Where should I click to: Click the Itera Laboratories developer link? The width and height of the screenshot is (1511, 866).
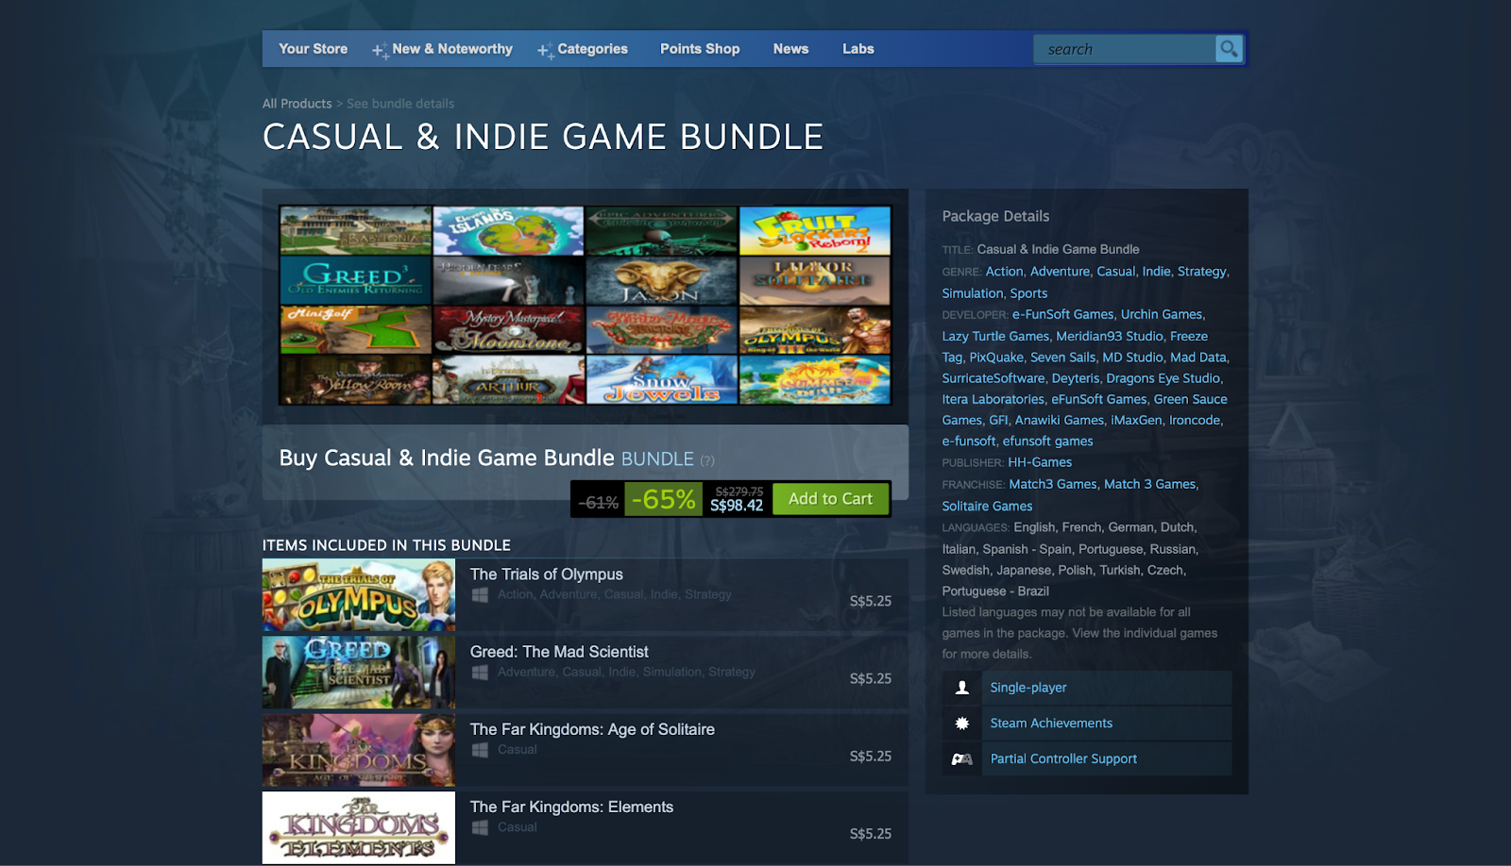coord(993,399)
